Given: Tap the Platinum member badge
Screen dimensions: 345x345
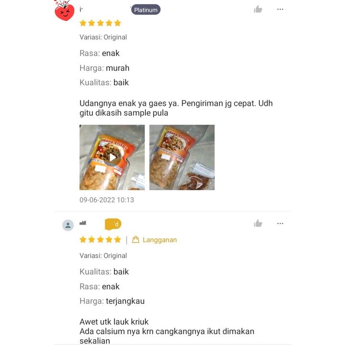Looking at the screenshot, I should (x=146, y=10).
